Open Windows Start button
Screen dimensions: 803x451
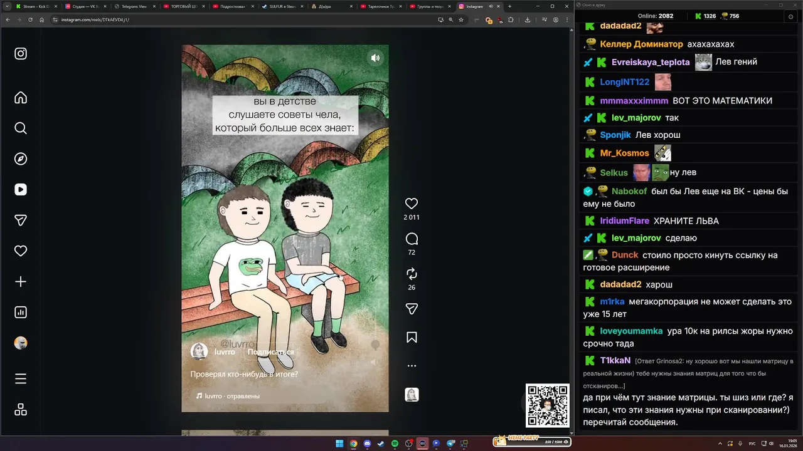click(x=339, y=443)
